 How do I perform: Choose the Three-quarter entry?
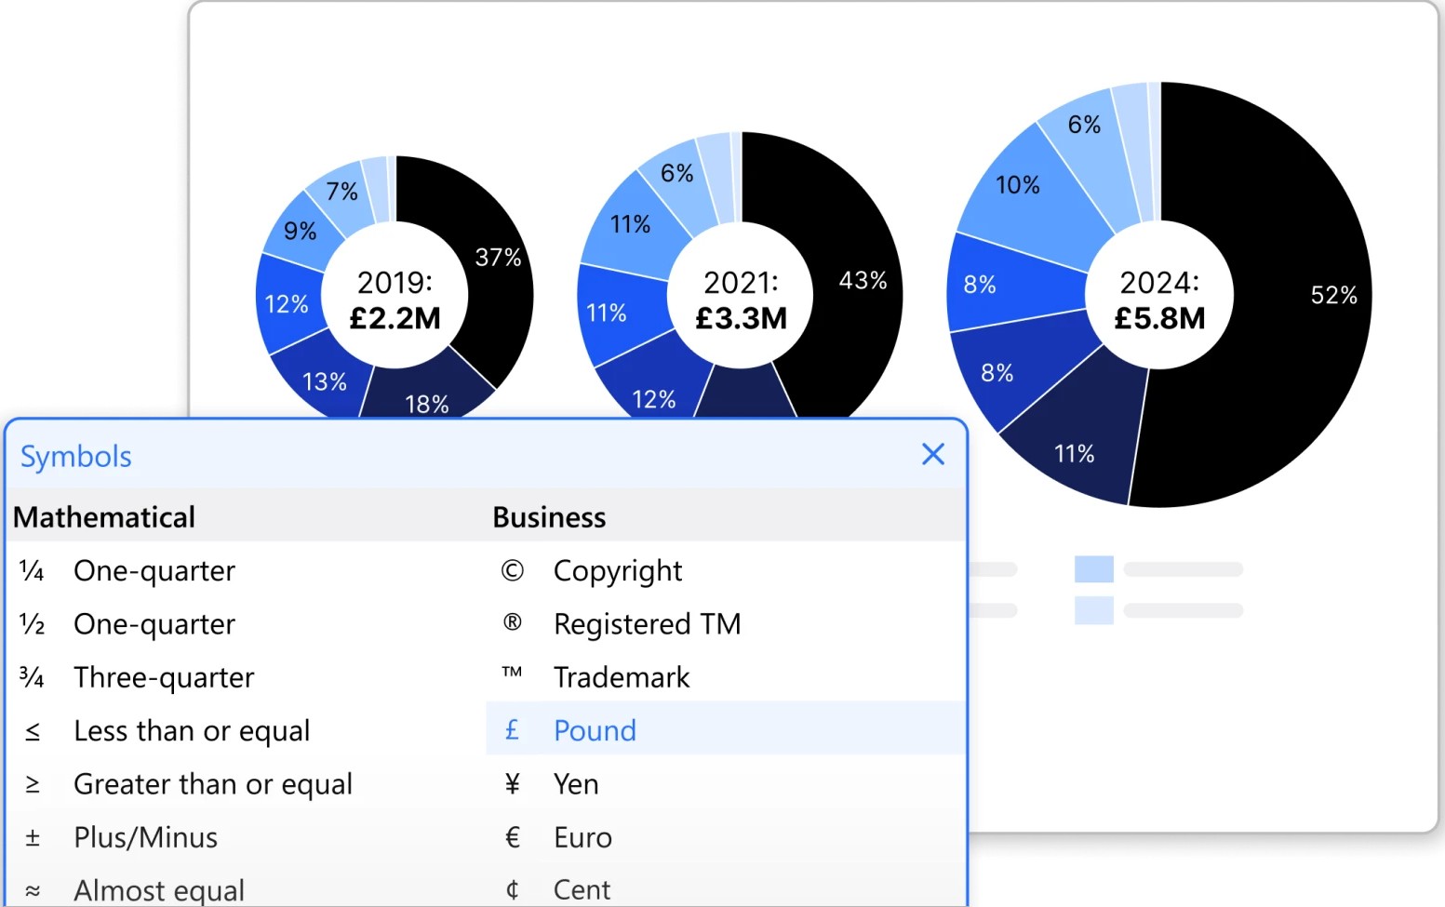(163, 677)
